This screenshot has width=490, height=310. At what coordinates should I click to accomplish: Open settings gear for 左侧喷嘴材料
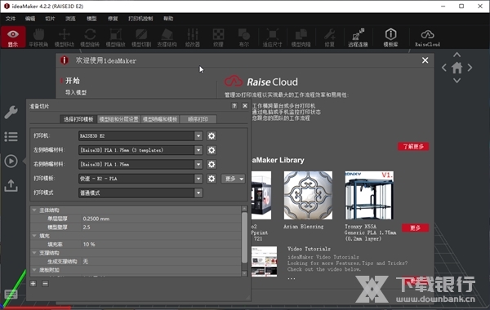tap(212, 150)
